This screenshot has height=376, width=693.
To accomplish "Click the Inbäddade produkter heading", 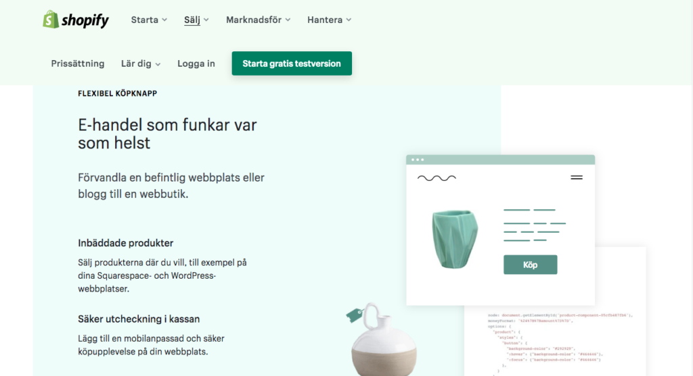I will (125, 243).
